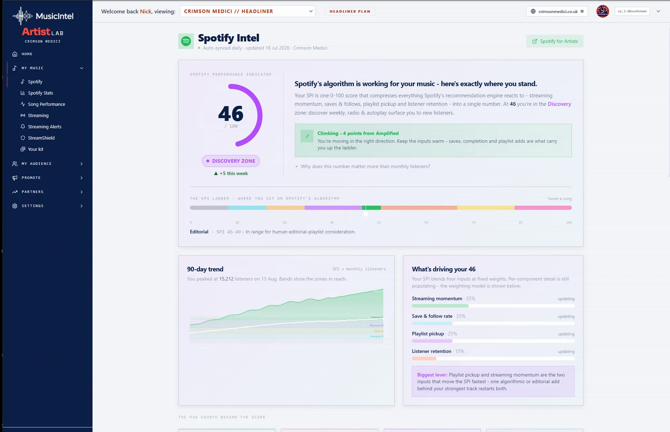Image resolution: width=670 pixels, height=432 pixels.
Task: Click the Home house icon
Action: coord(15,54)
